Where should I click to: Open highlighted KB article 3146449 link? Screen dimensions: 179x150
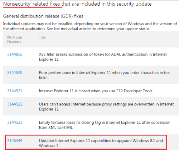(15, 141)
